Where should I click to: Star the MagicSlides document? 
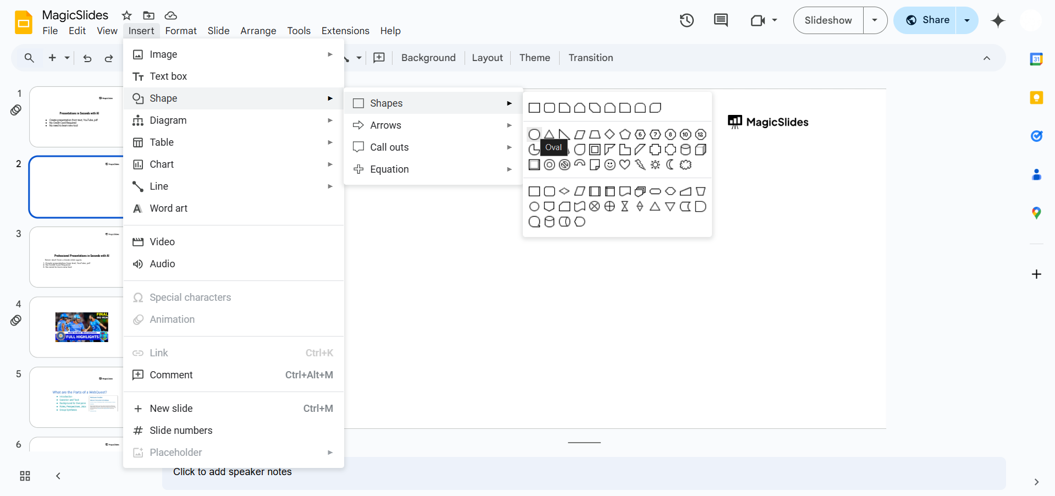pyautogui.click(x=127, y=15)
